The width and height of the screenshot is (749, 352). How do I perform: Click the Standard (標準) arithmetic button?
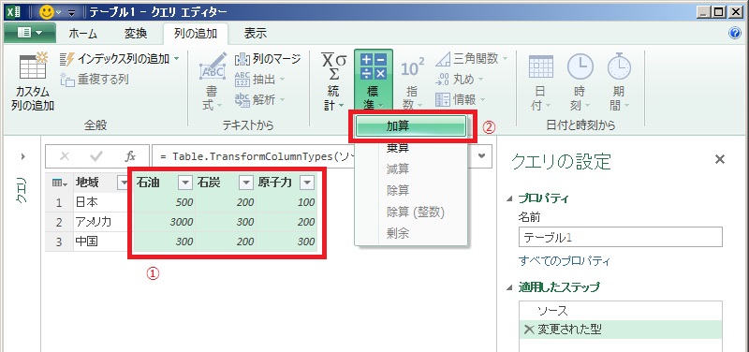(373, 81)
